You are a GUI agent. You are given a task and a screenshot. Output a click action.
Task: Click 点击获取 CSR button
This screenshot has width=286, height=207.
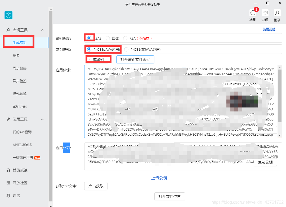point(96,186)
